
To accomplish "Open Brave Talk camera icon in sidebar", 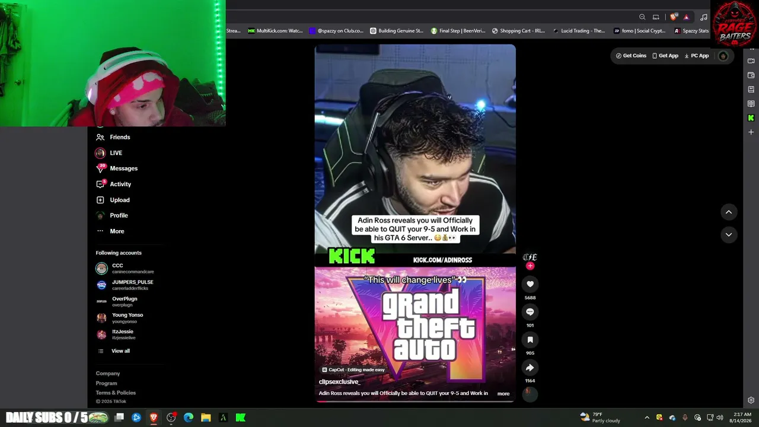I will [x=751, y=61].
